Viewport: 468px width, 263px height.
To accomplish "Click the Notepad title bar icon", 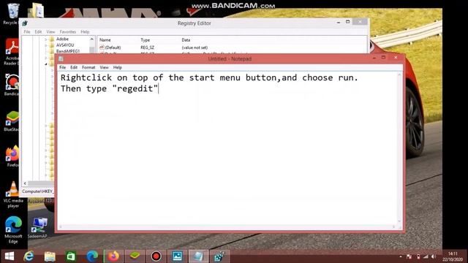I will (x=61, y=58).
